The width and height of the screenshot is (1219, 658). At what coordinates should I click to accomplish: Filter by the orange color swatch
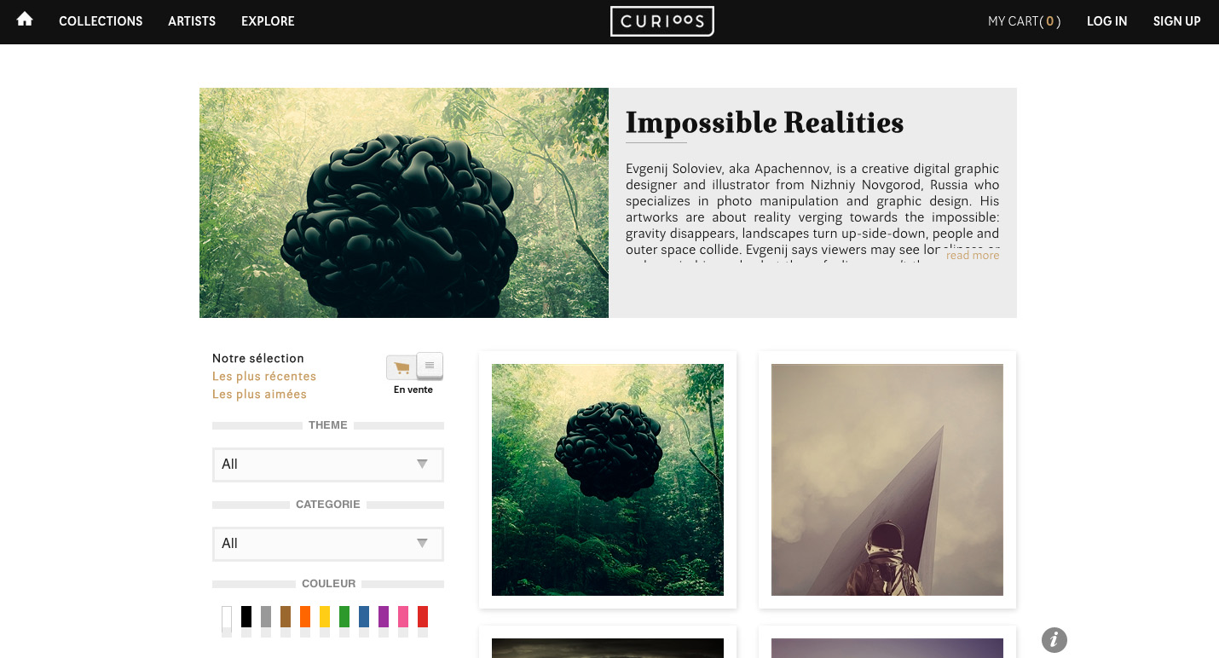tap(305, 617)
